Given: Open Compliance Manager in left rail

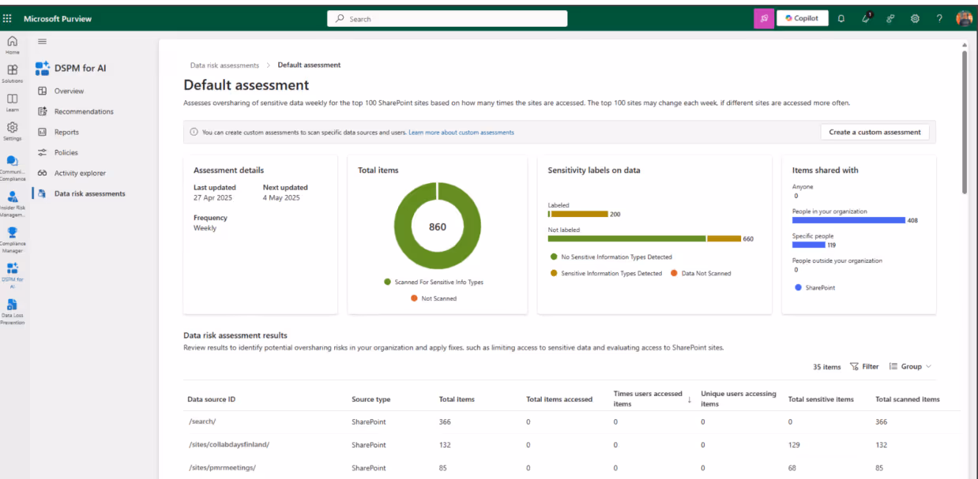Looking at the screenshot, I should [12, 239].
